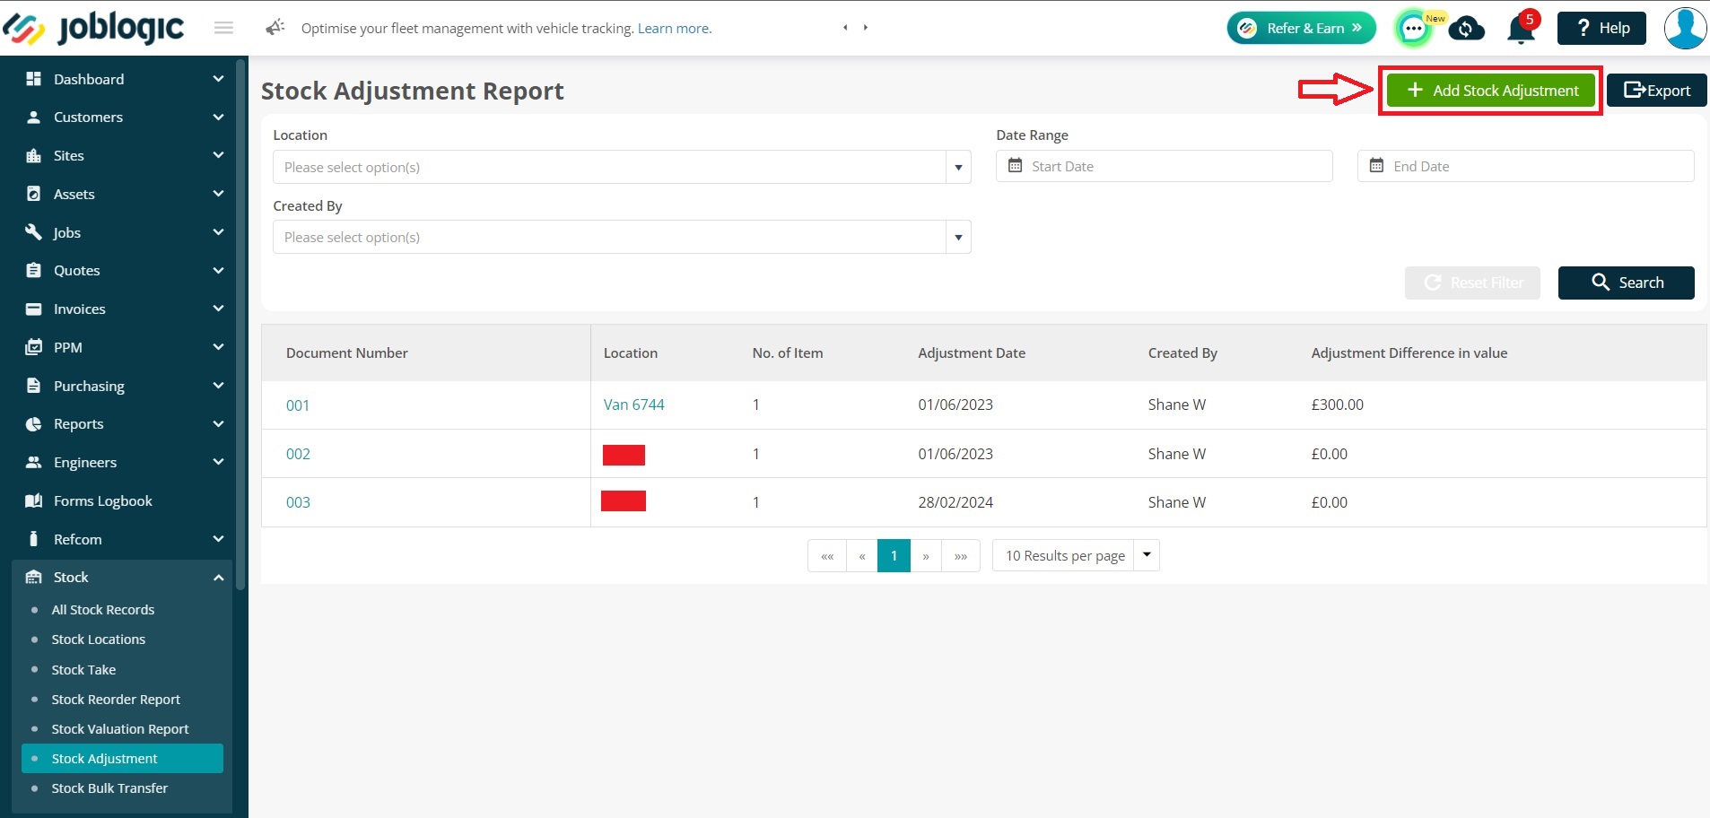1710x818 pixels.
Task: Select page 1 in pagination
Action: [x=894, y=556]
